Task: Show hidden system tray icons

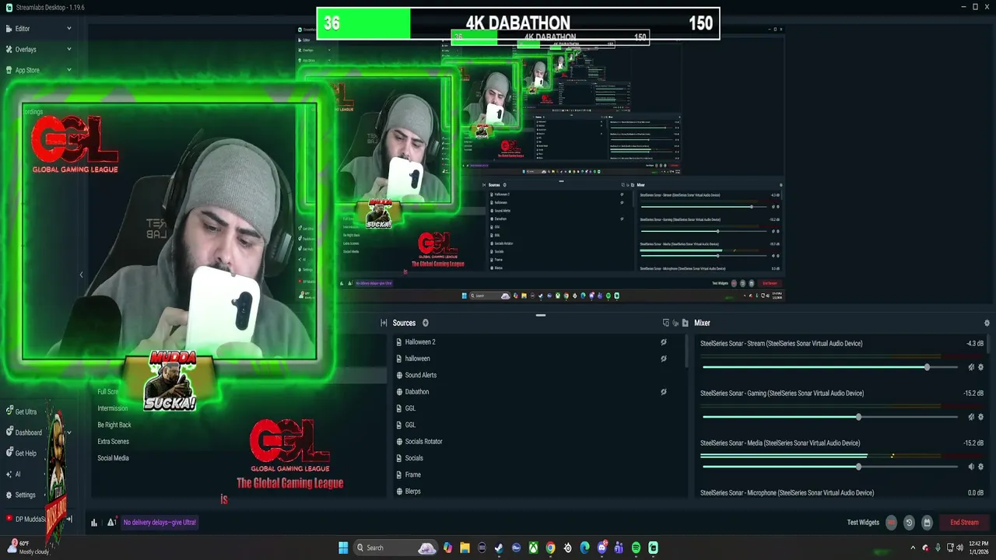Action: (x=914, y=548)
